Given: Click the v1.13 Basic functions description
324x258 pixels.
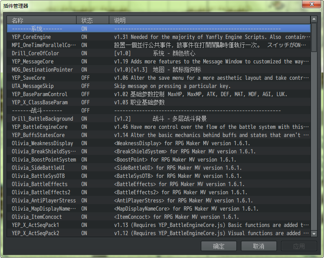Looking at the screenshot, I should (211, 225).
